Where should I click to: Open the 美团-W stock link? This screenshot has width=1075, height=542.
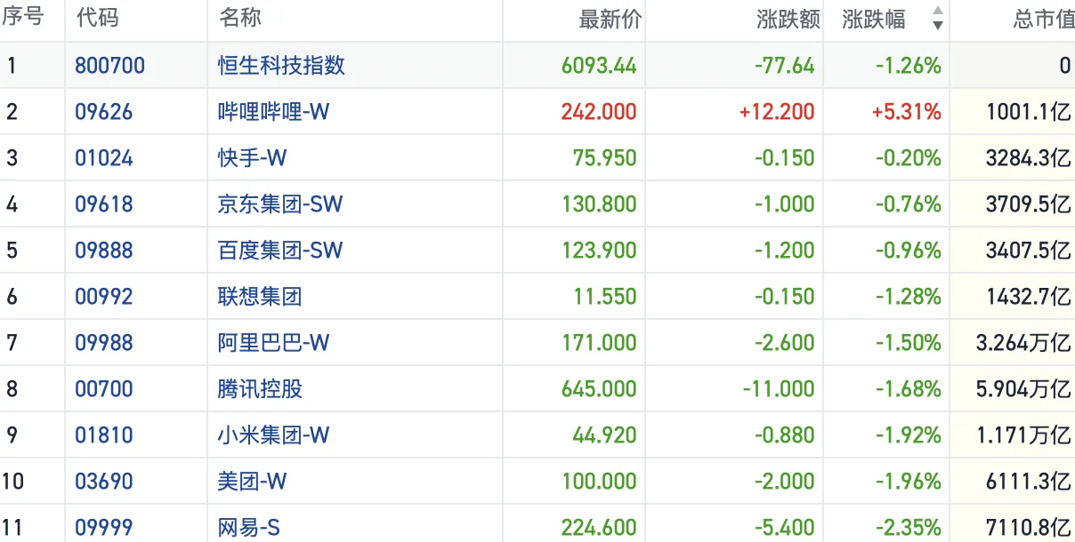point(253,482)
